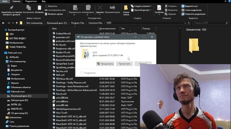The width and height of the screenshot is (231, 129).
Task: Click Продолжить in the dialog
Action: (105, 64)
